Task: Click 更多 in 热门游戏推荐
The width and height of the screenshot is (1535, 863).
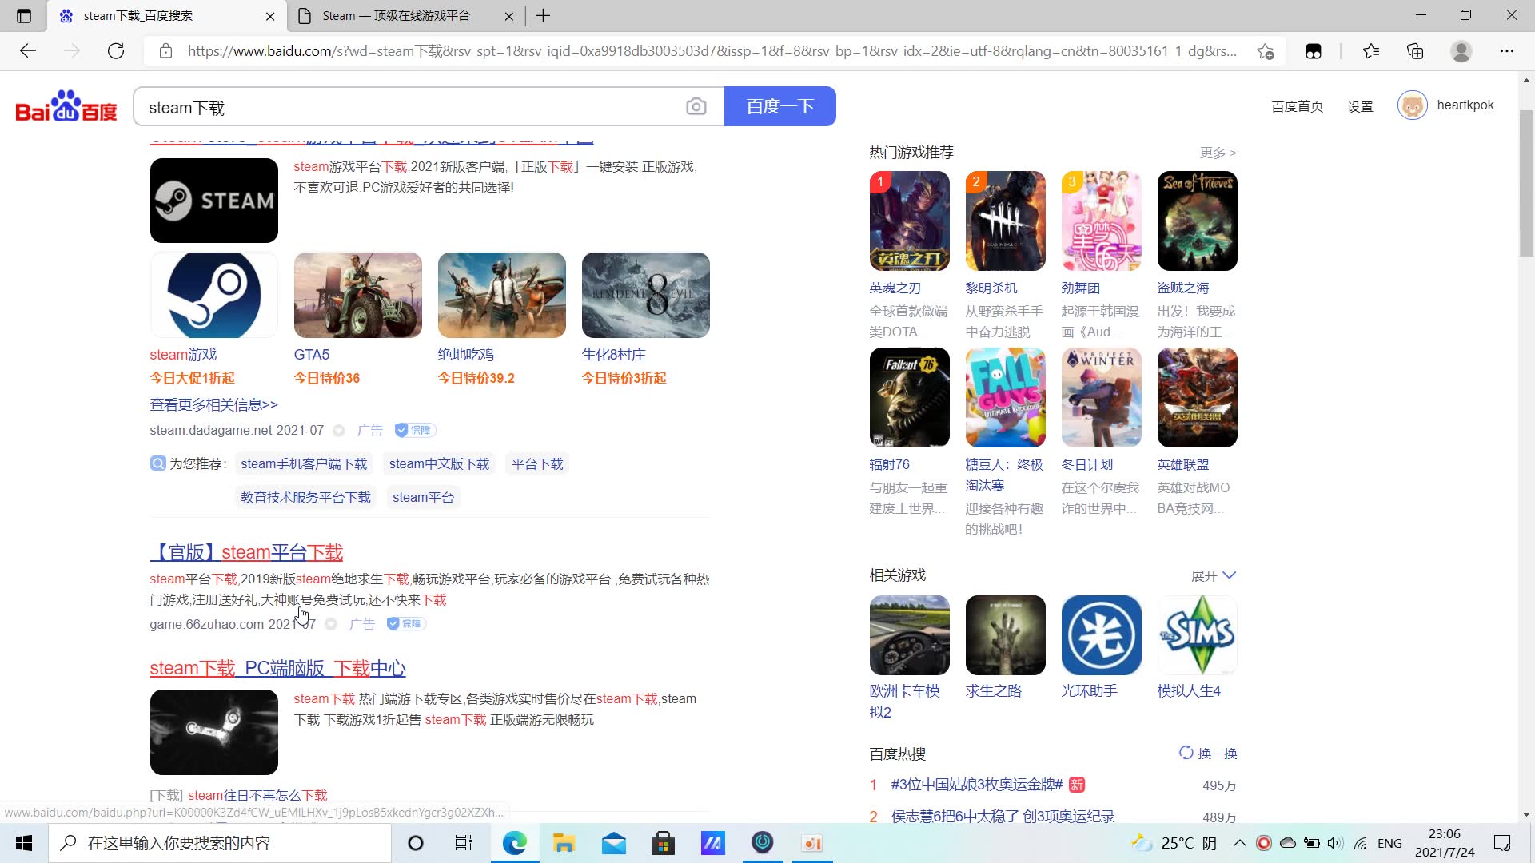Action: [x=1218, y=153]
